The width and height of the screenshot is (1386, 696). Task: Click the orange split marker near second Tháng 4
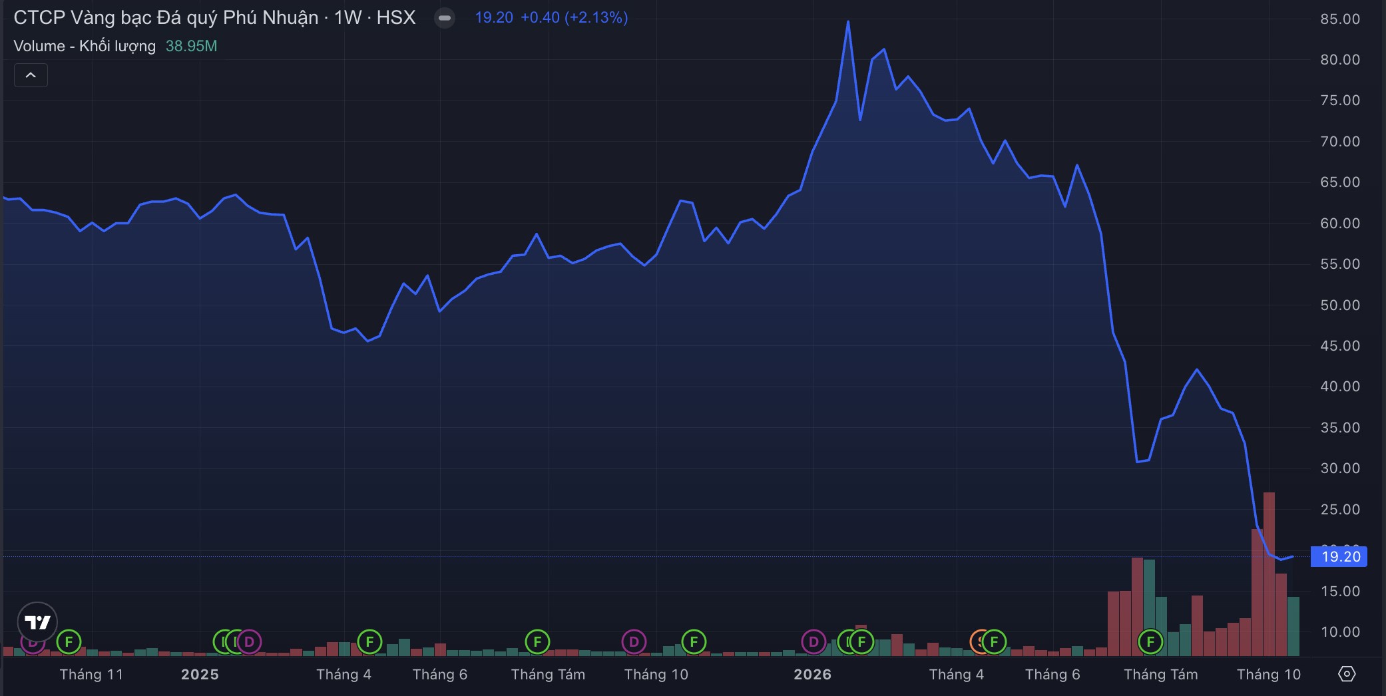click(977, 642)
